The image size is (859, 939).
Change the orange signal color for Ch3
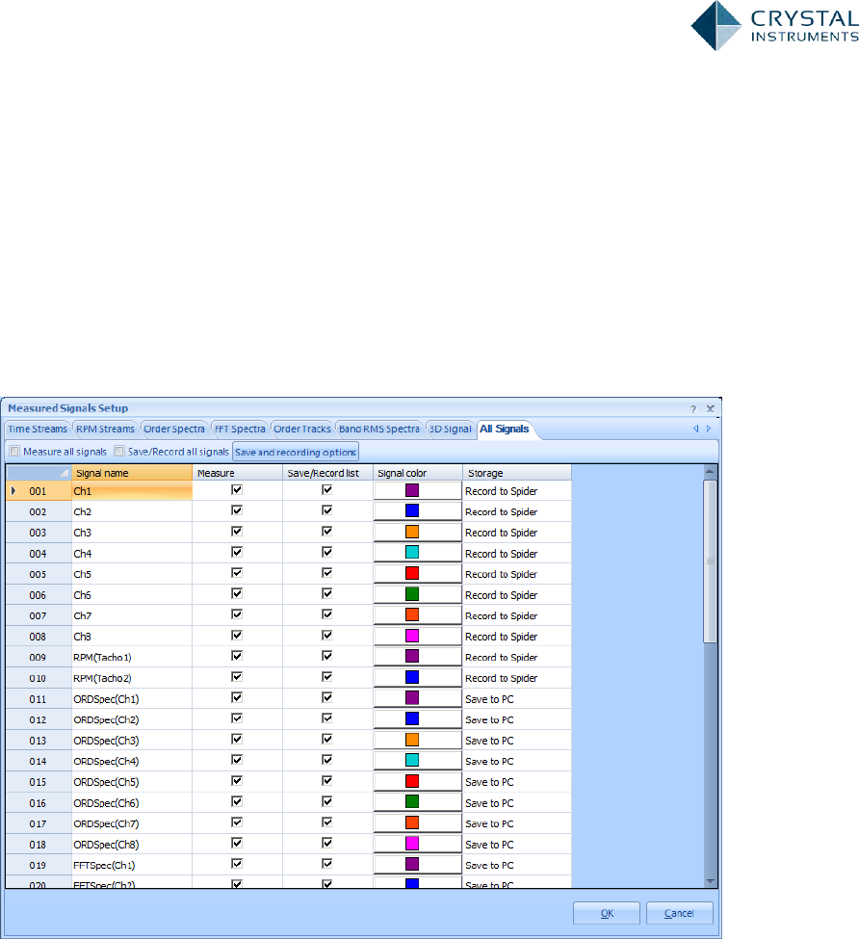tap(412, 532)
